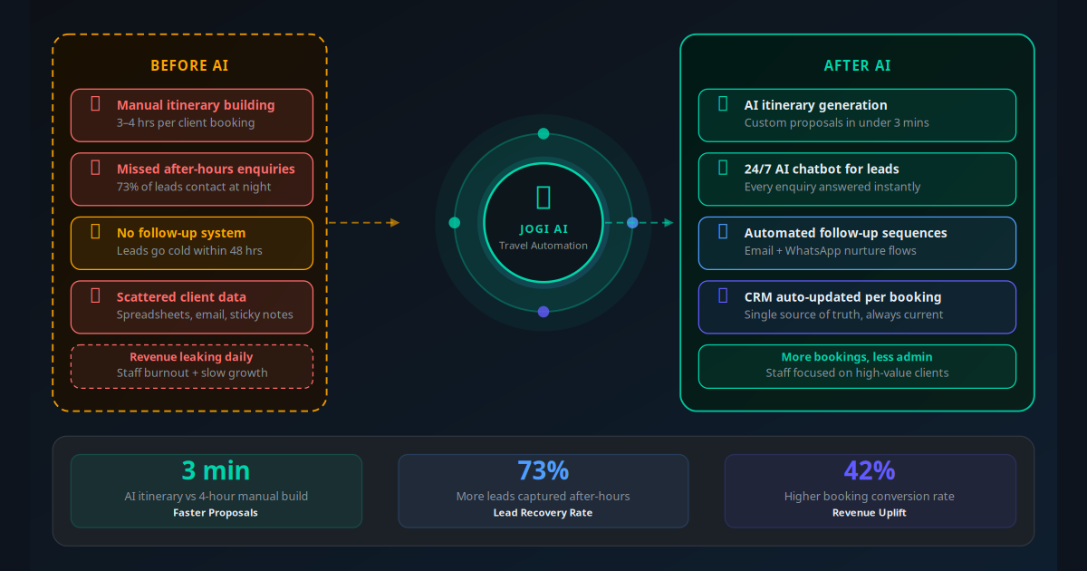
Task: Click the Revenue Uplift label
Action: [x=870, y=513]
